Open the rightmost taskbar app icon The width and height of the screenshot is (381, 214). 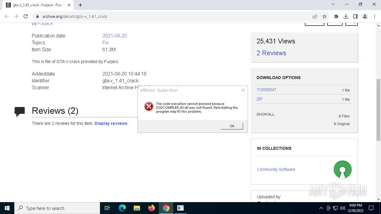180,208
